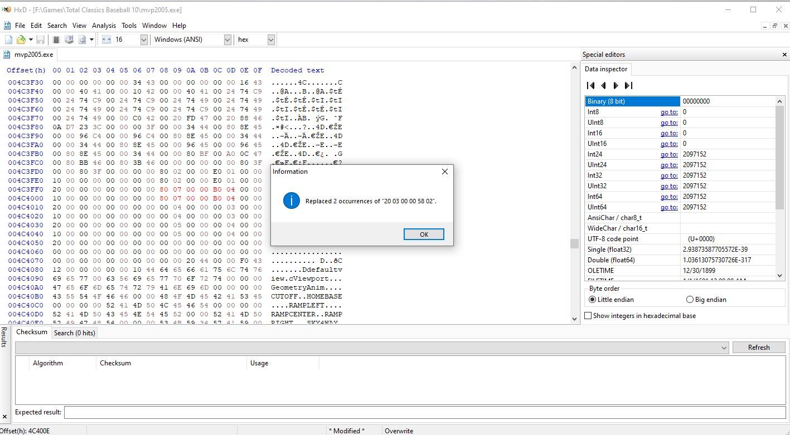790x435 pixels.
Task: Click the Open disk toolbar icon
Action: point(69,40)
